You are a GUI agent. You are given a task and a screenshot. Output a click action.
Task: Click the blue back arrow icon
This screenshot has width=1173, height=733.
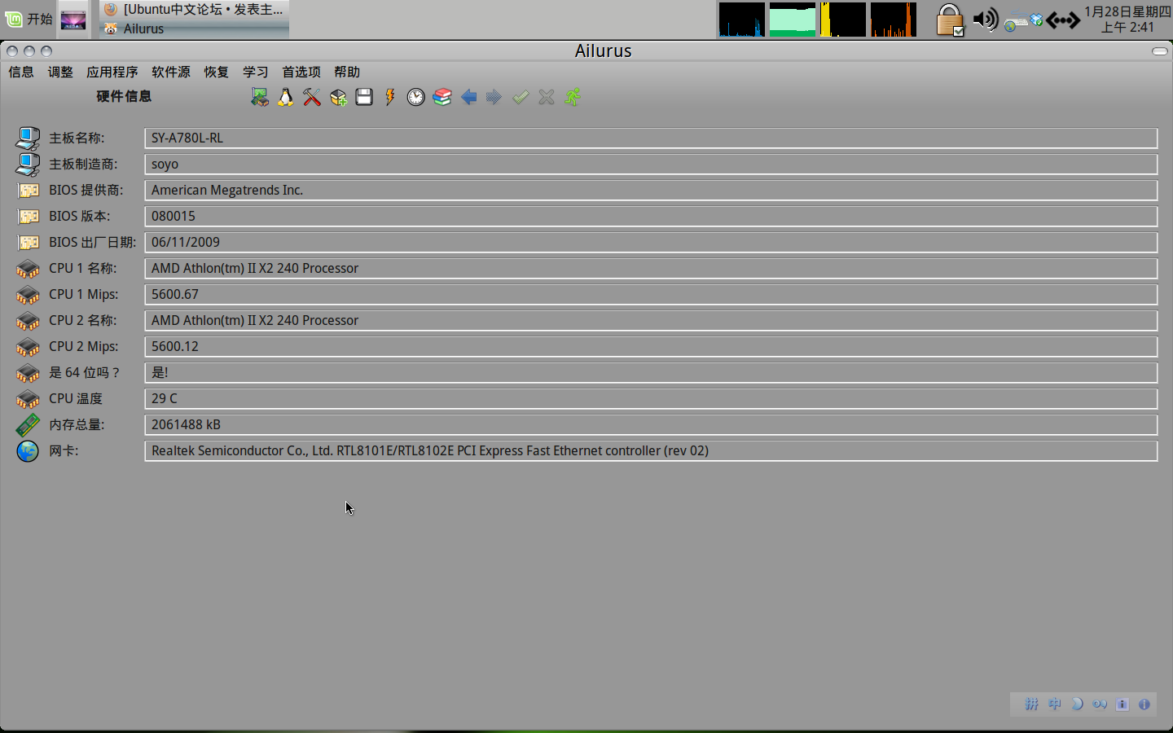pos(468,98)
